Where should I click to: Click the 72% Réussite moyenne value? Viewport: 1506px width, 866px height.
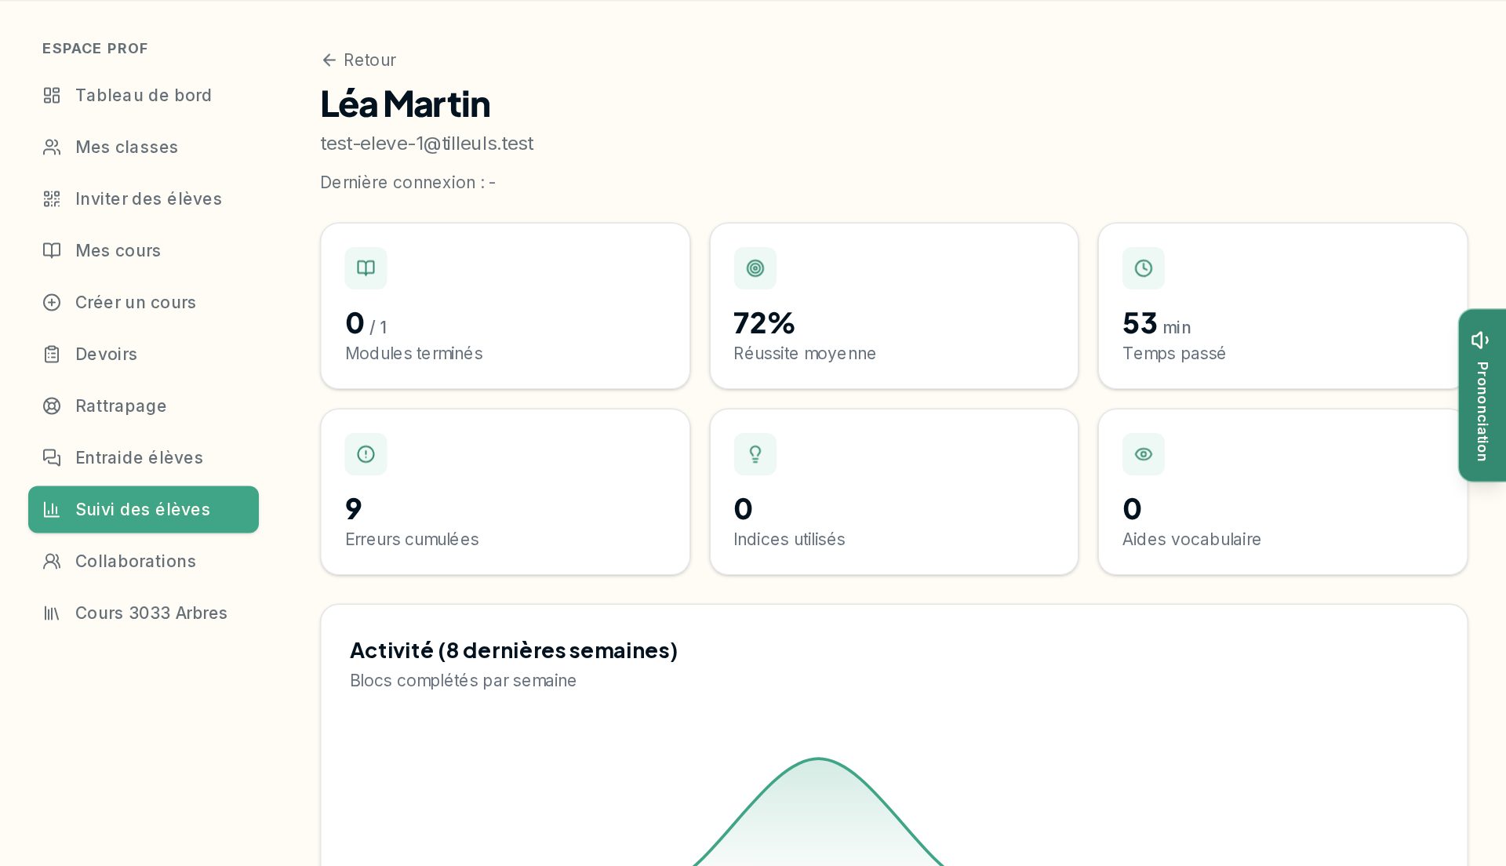(x=764, y=323)
